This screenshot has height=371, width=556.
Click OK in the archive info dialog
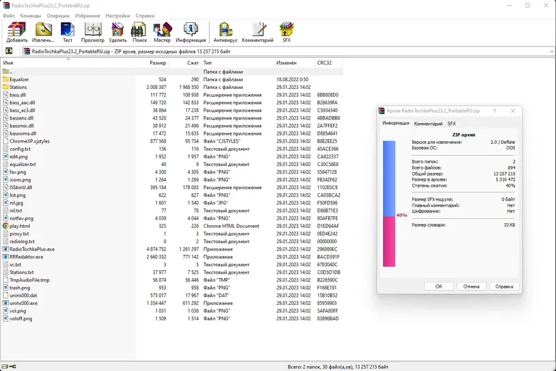(439, 286)
